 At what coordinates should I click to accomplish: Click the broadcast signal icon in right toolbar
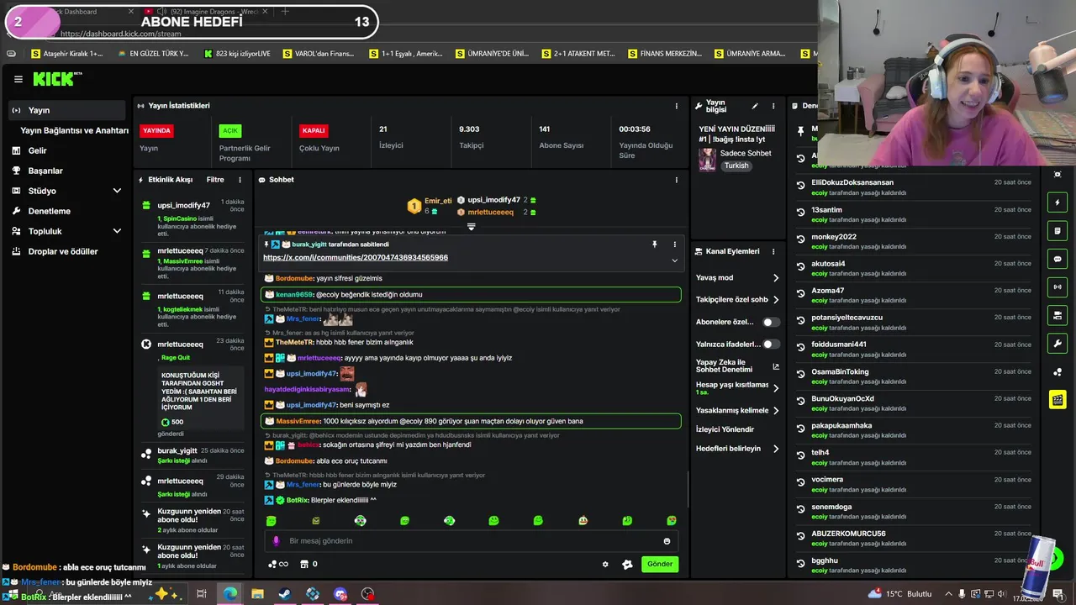coord(1058,287)
